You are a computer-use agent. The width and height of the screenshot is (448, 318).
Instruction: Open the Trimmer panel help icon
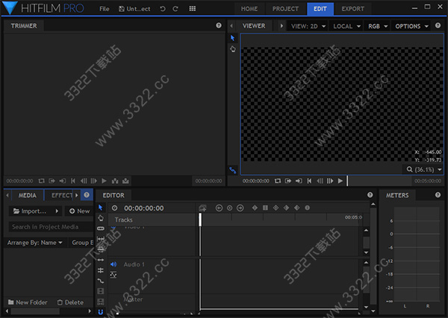click(x=219, y=25)
